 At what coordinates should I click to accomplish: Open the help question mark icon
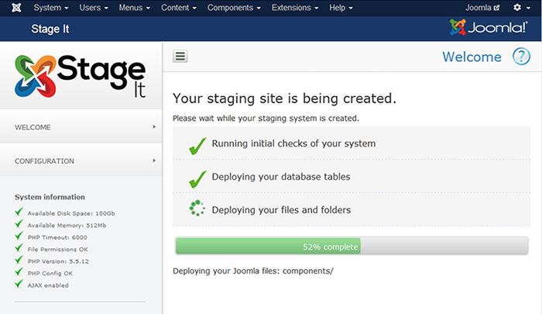[521, 56]
